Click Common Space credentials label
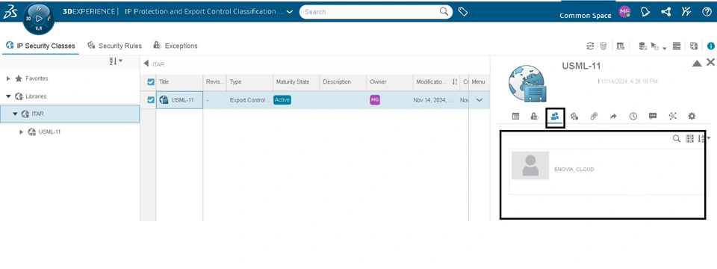The width and height of the screenshot is (717, 269). (586, 16)
